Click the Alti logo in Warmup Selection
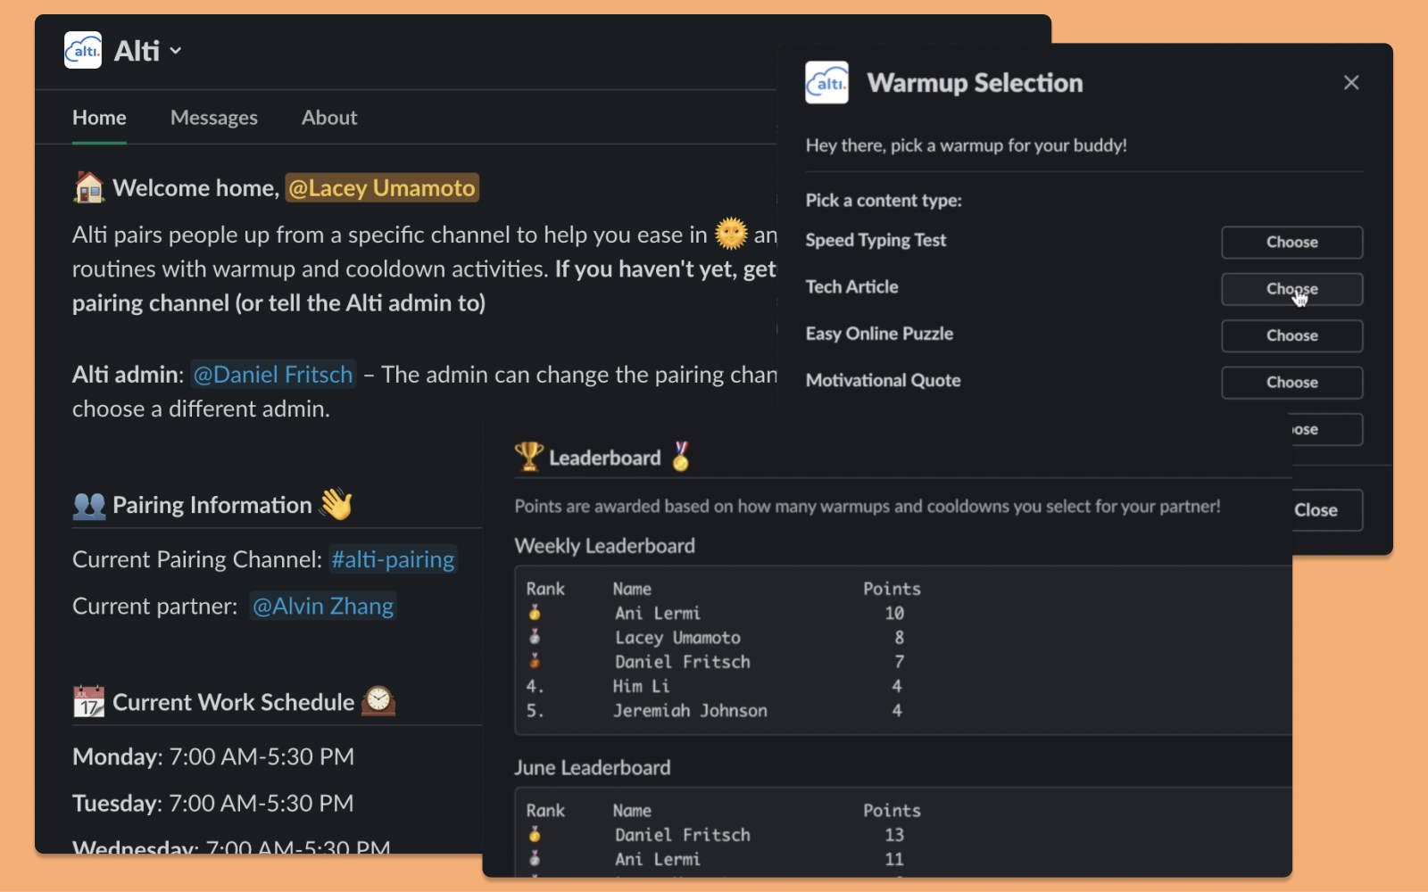The image size is (1428, 892). click(x=826, y=83)
